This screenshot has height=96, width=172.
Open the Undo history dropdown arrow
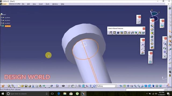[45, 87]
